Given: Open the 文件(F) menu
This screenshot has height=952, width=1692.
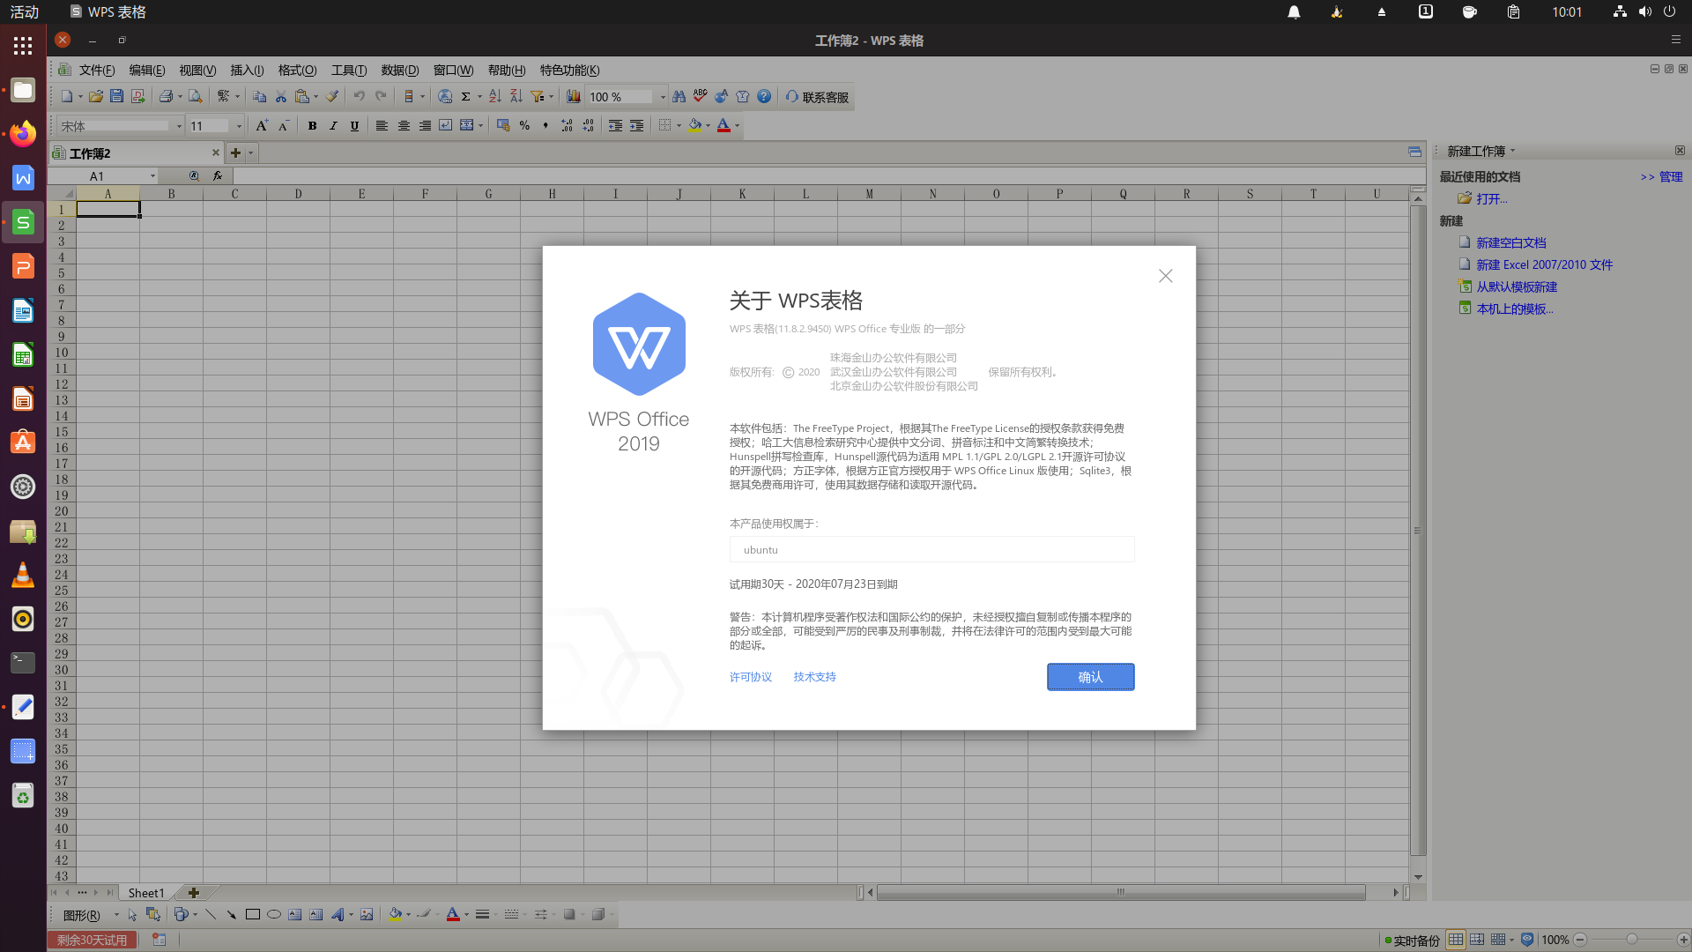Looking at the screenshot, I should [97, 71].
